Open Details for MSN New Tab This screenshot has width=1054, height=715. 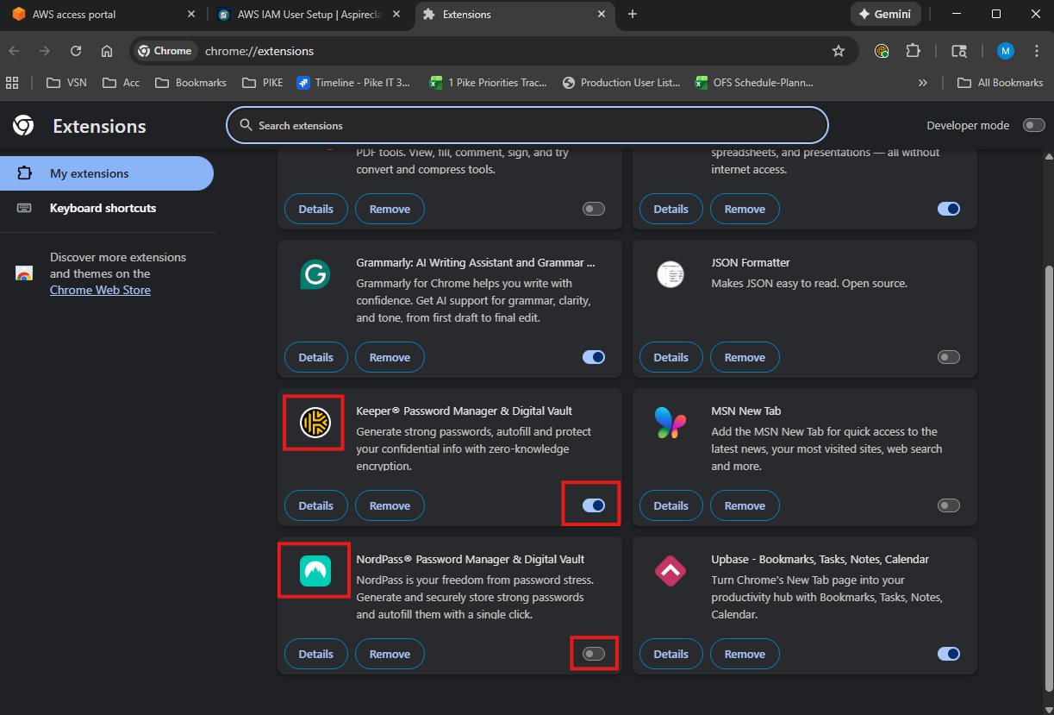tap(670, 505)
